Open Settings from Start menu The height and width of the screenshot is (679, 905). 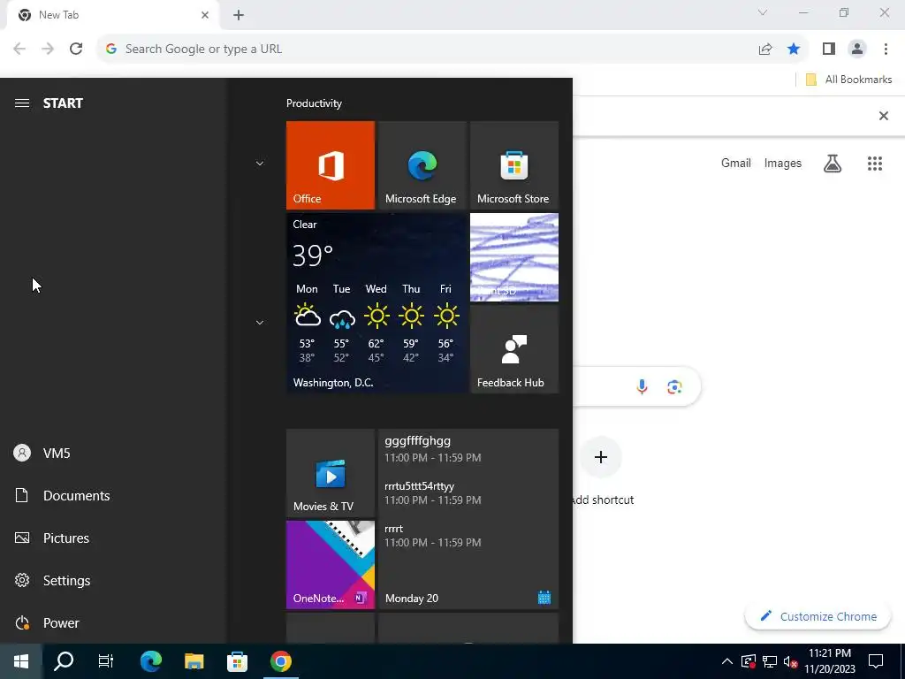[113, 580]
